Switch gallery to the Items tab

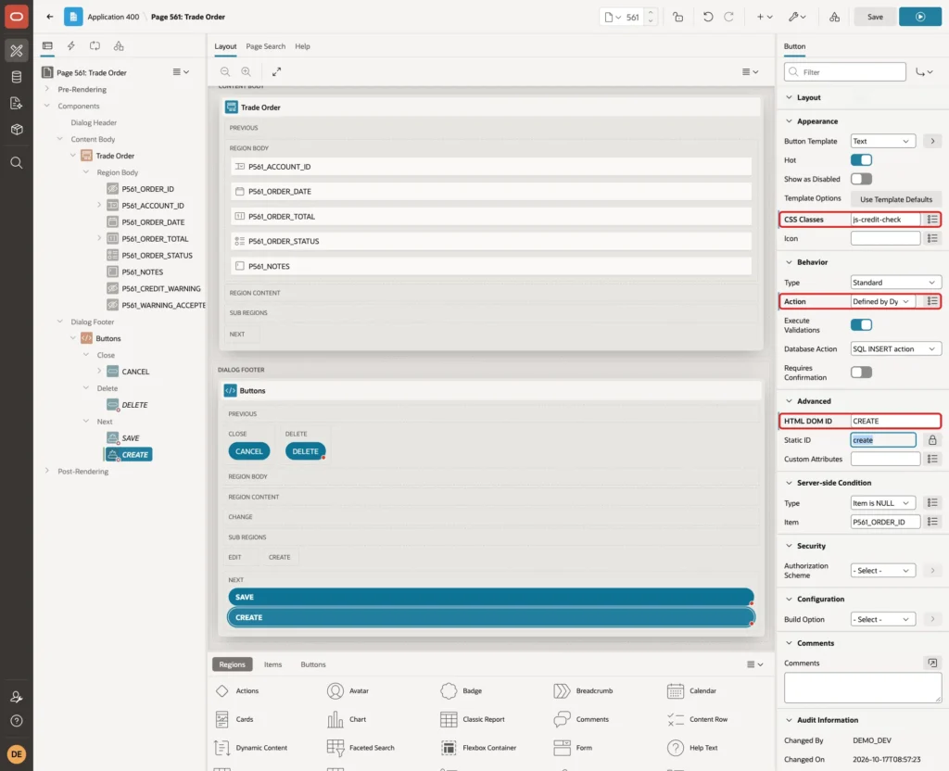[273, 664]
